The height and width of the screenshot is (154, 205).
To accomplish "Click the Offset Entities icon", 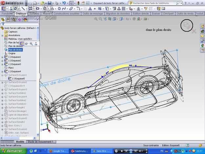I will coord(114,9).
